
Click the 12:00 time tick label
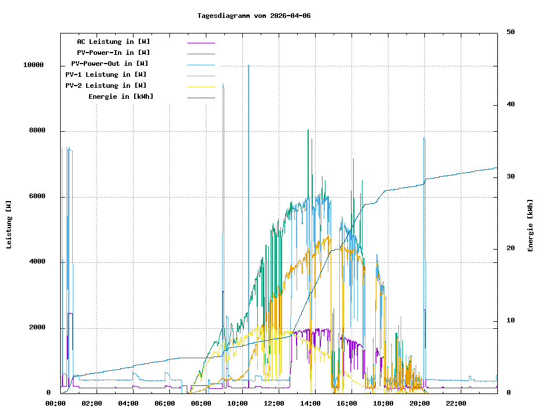coord(273,403)
